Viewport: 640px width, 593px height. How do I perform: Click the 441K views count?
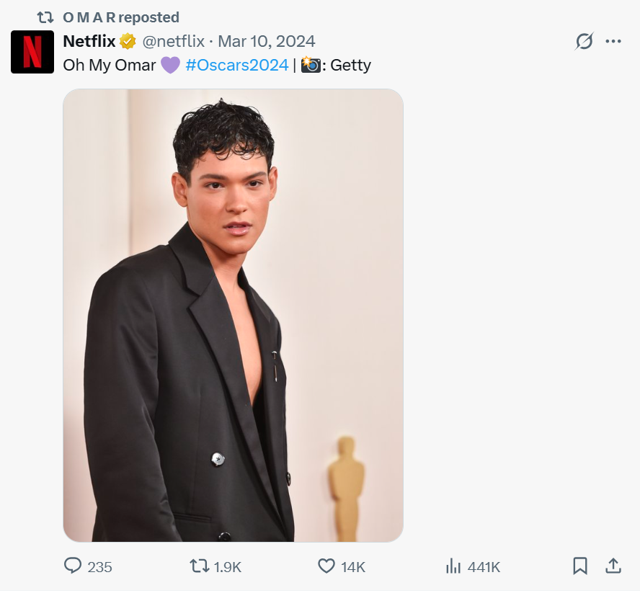pyautogui.click(x=484, y=567)
